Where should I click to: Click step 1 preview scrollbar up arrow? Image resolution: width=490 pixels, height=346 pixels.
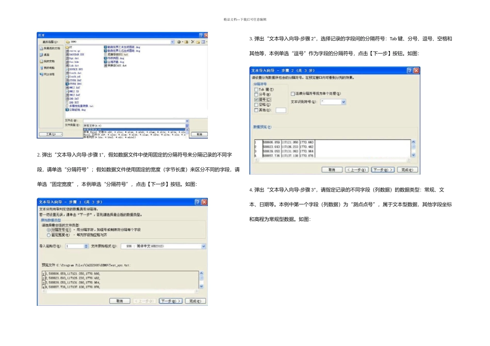coord(201,273)
